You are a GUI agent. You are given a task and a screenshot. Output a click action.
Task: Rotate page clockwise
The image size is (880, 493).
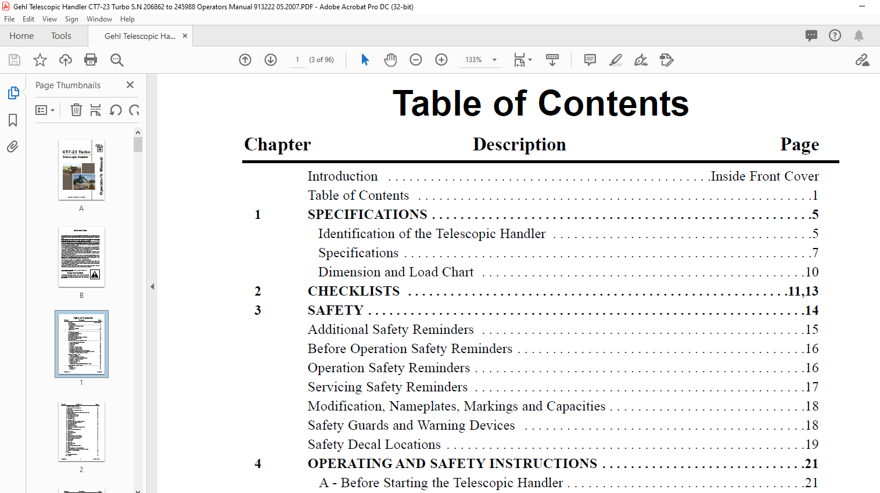point(134,110)
